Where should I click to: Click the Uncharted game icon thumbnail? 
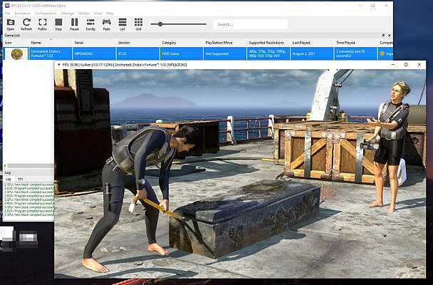pyautogui.click(x=17, y=54)
